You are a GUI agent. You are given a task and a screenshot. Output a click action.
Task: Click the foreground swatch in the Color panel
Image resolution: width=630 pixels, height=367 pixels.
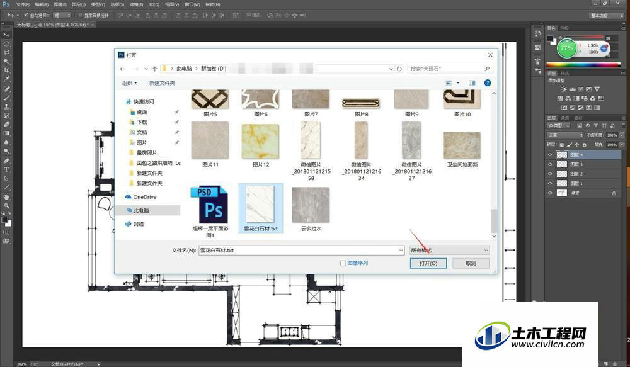point(550,38)
